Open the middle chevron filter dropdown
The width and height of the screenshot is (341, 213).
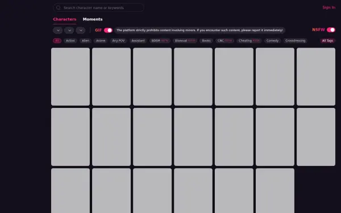[69, 30]
